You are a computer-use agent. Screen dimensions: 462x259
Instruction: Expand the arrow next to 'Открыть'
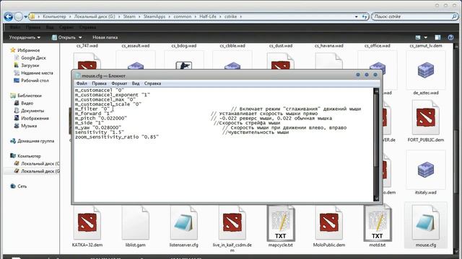coord(80,37)
